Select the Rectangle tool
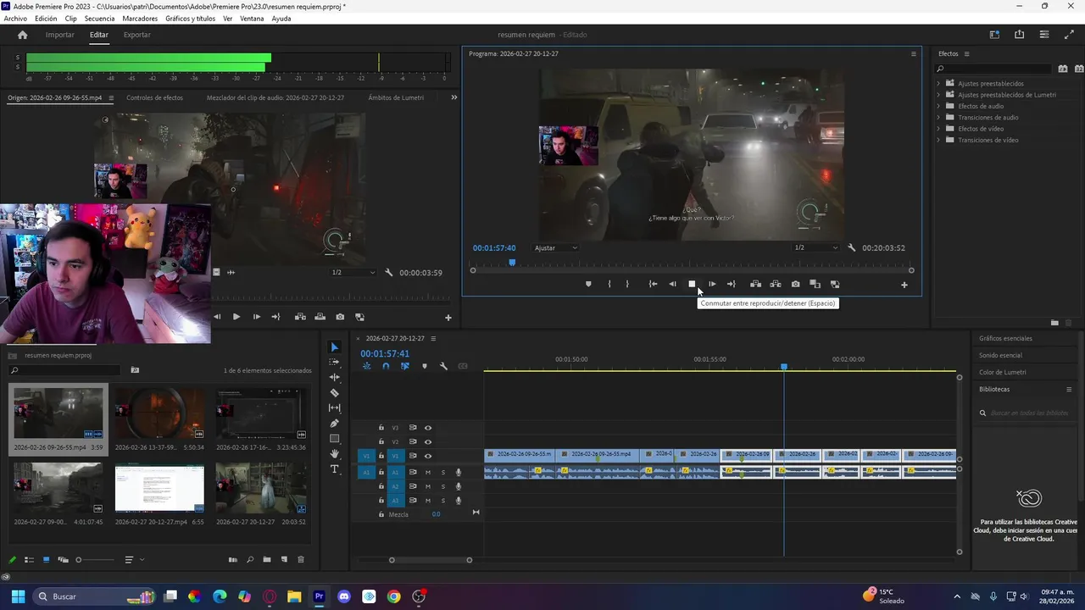This screenshot has height=610, width=1085. coord(335,438)
